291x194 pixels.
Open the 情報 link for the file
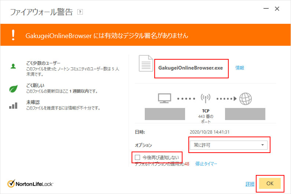(x=240, y=68)
